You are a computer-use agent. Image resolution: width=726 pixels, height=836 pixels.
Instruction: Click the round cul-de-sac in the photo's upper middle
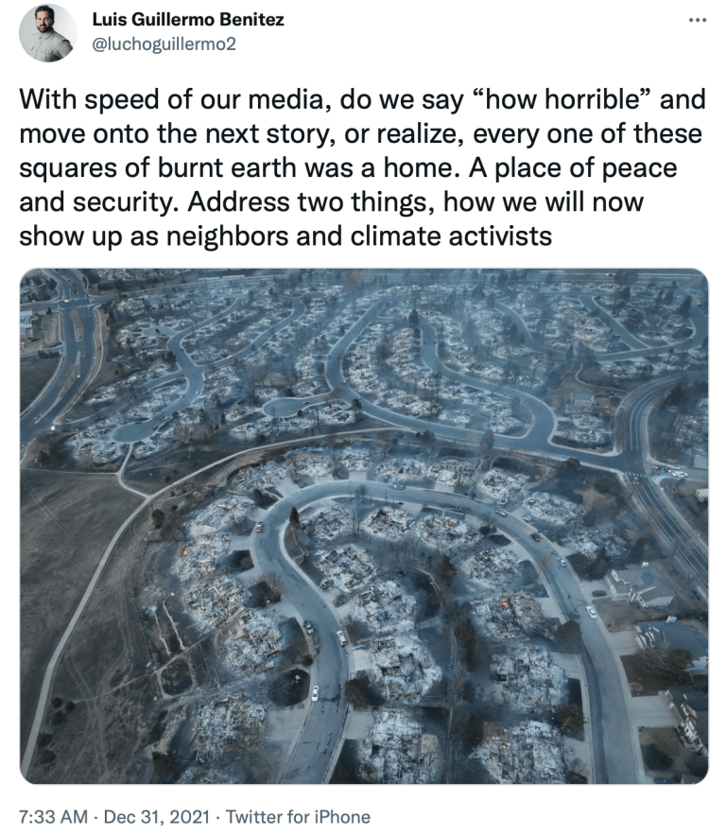coord(285,408)
